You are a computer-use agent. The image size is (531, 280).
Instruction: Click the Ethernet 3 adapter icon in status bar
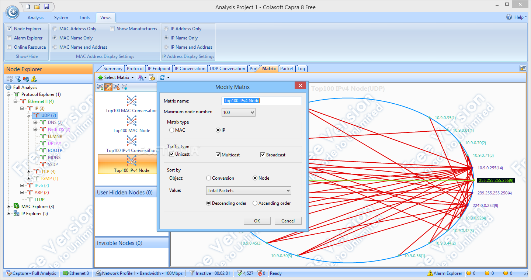[x=65, y=273]
